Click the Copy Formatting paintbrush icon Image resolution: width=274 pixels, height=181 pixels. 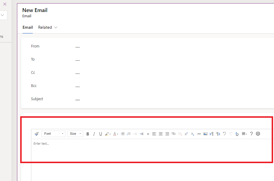pyautogui.click(x=37, y=134)
